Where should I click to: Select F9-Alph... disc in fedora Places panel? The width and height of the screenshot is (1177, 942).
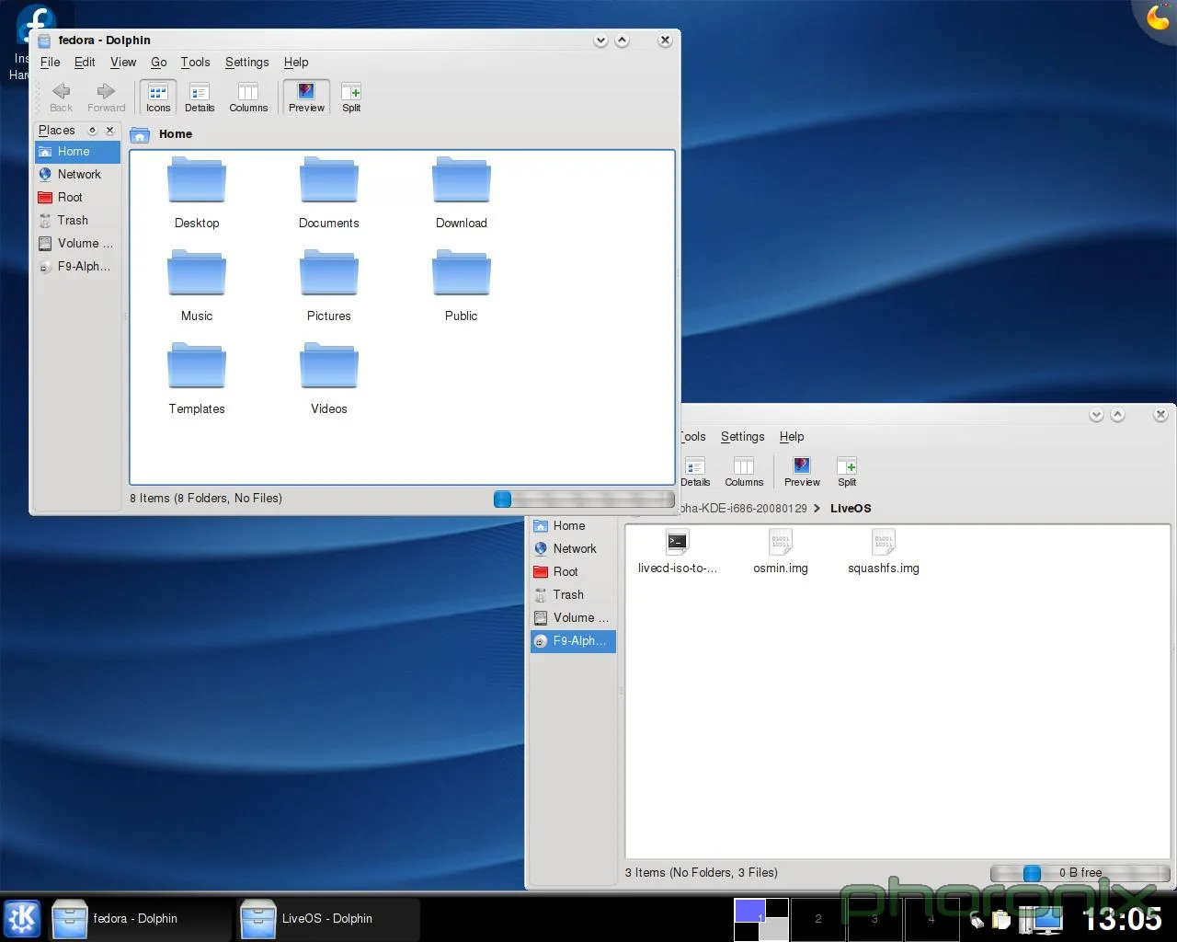pyautogui.click(x=77, y=267)
